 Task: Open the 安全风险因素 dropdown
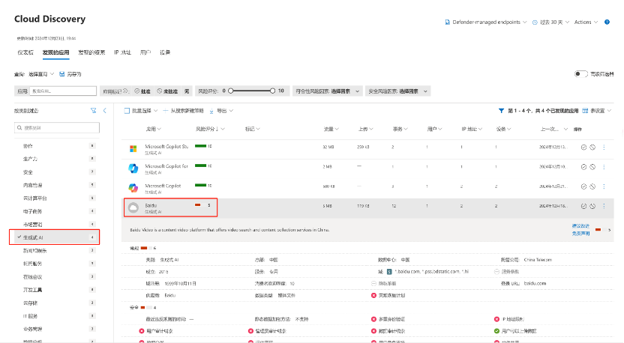(398, 91)
